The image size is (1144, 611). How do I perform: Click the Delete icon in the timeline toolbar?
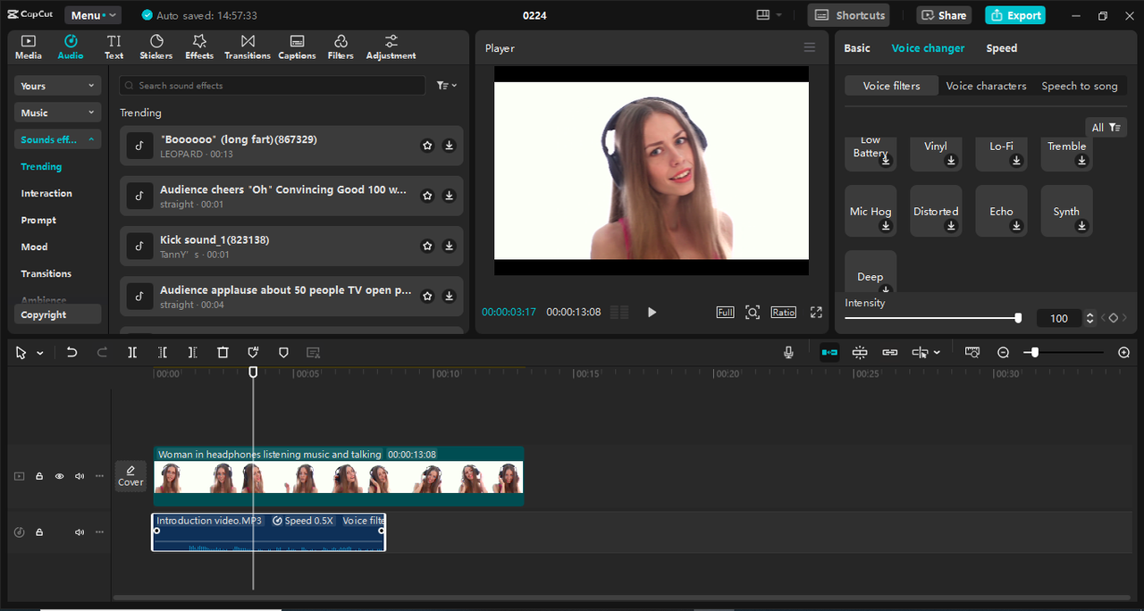(223, 352)
